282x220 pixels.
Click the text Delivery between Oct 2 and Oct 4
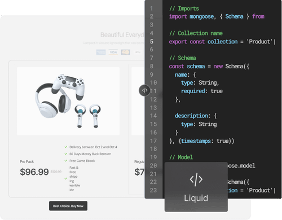coord(93,147)
